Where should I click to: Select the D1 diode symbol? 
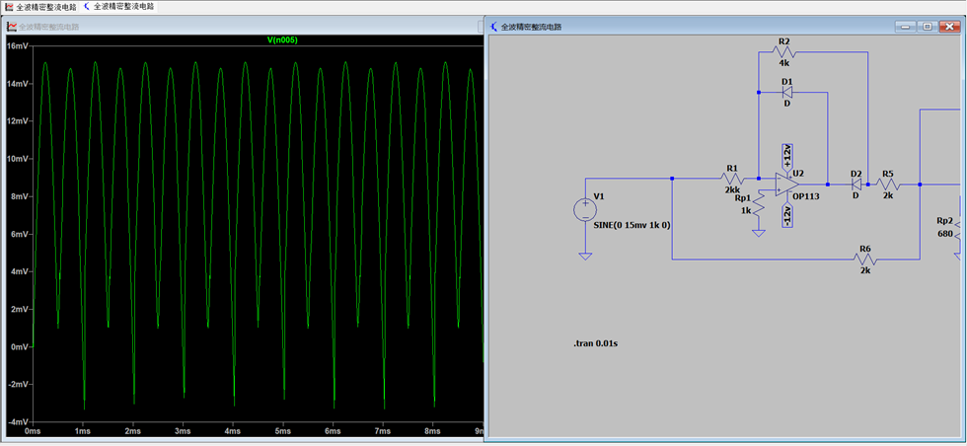787,93
